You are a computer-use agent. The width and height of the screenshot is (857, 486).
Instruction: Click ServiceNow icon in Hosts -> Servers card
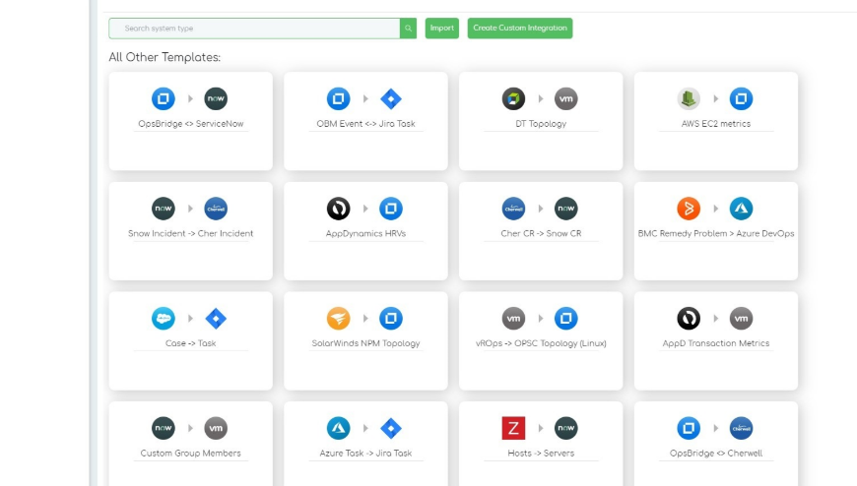click(x=566, y=428)
